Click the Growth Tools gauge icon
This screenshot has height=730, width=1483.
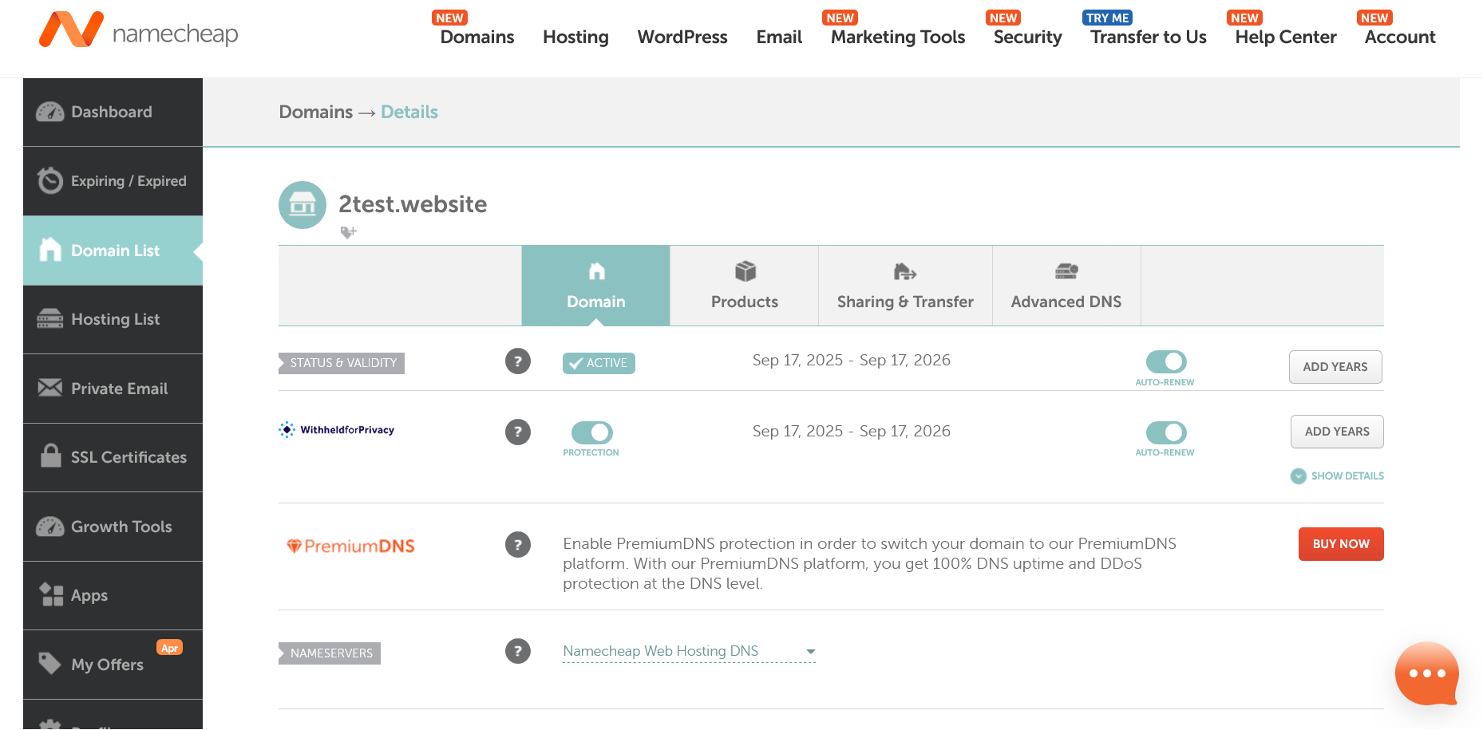[x=50, y=527]
